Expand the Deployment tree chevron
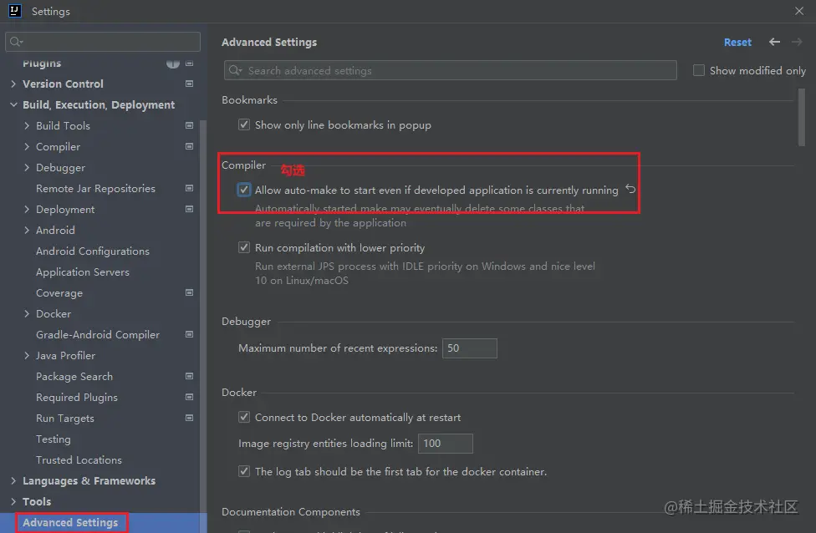816x533 pixels. (27, 209)
